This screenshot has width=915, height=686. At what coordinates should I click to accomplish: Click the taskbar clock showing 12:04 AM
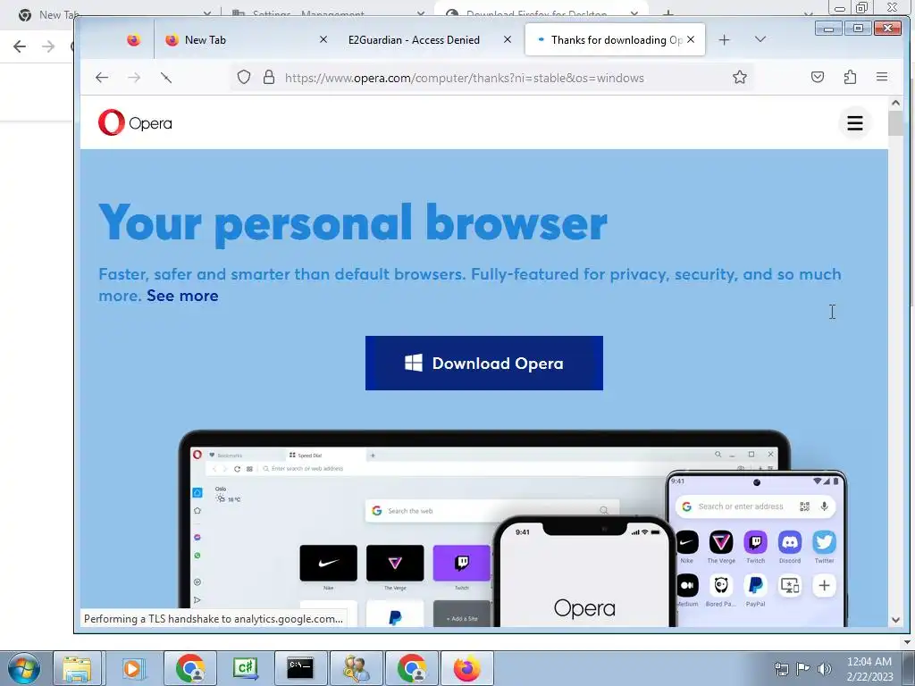869,668
